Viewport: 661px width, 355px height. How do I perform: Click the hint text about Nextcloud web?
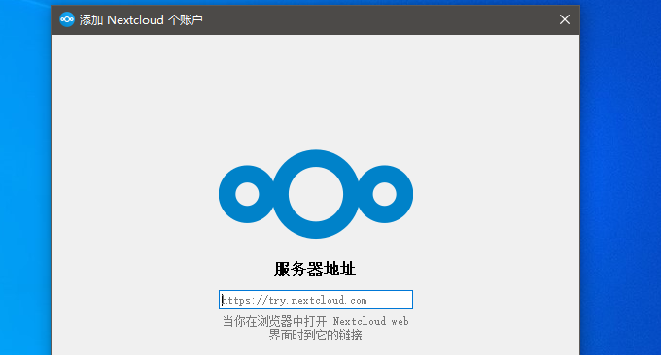[x=315, y=328]
